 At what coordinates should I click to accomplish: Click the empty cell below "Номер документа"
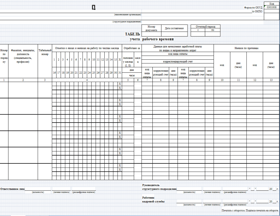[151, 34]
